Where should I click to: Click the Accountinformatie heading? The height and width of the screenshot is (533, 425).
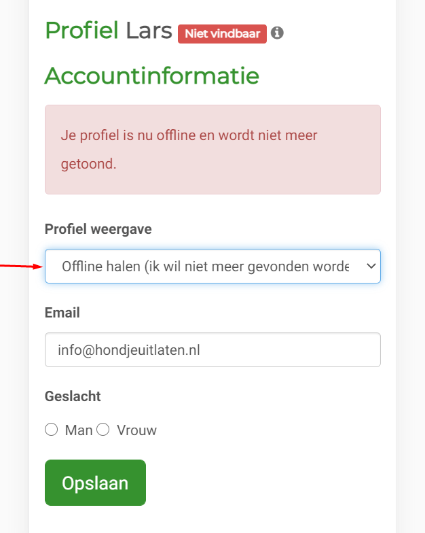152,76
